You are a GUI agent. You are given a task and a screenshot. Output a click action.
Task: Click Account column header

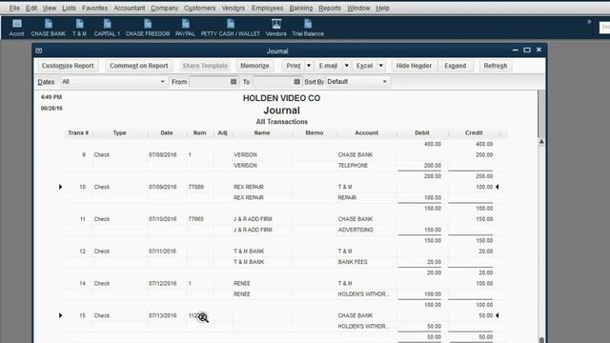click(366, 133)
